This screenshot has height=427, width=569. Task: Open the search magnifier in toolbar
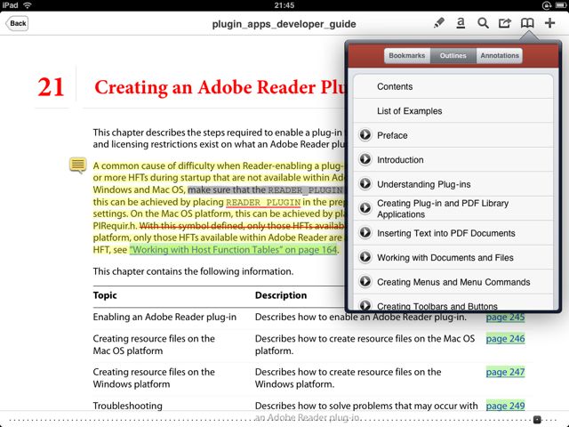click(x=483, y=23)
